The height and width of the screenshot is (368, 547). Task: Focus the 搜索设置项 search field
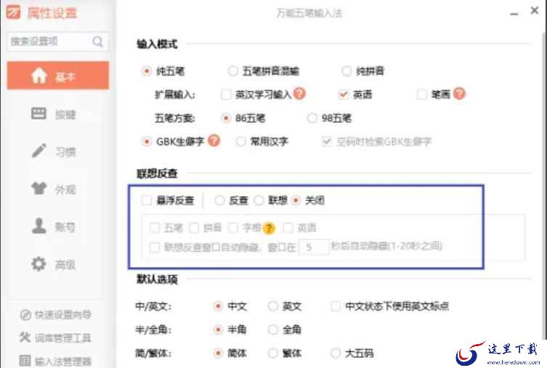pos(58,41)
